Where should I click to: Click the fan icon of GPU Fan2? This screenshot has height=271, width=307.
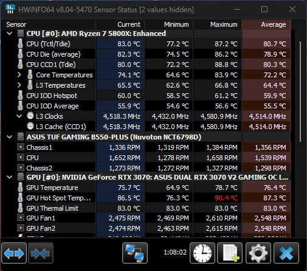(21, 228)
